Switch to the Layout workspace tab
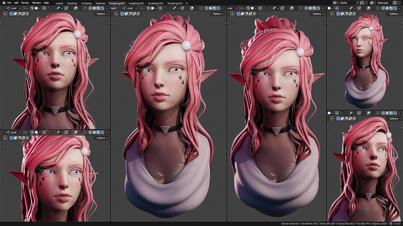The width and height of the screenshot is (403, 226). (x=60, y=3)
